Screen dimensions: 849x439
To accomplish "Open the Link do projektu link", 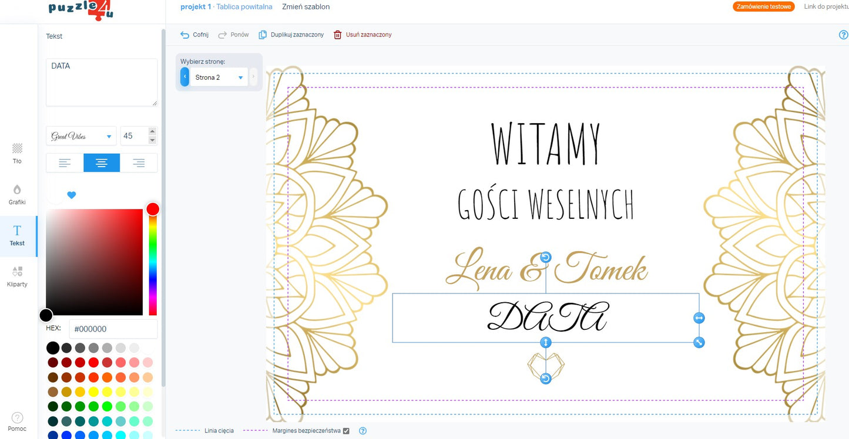I will [825, 6].
